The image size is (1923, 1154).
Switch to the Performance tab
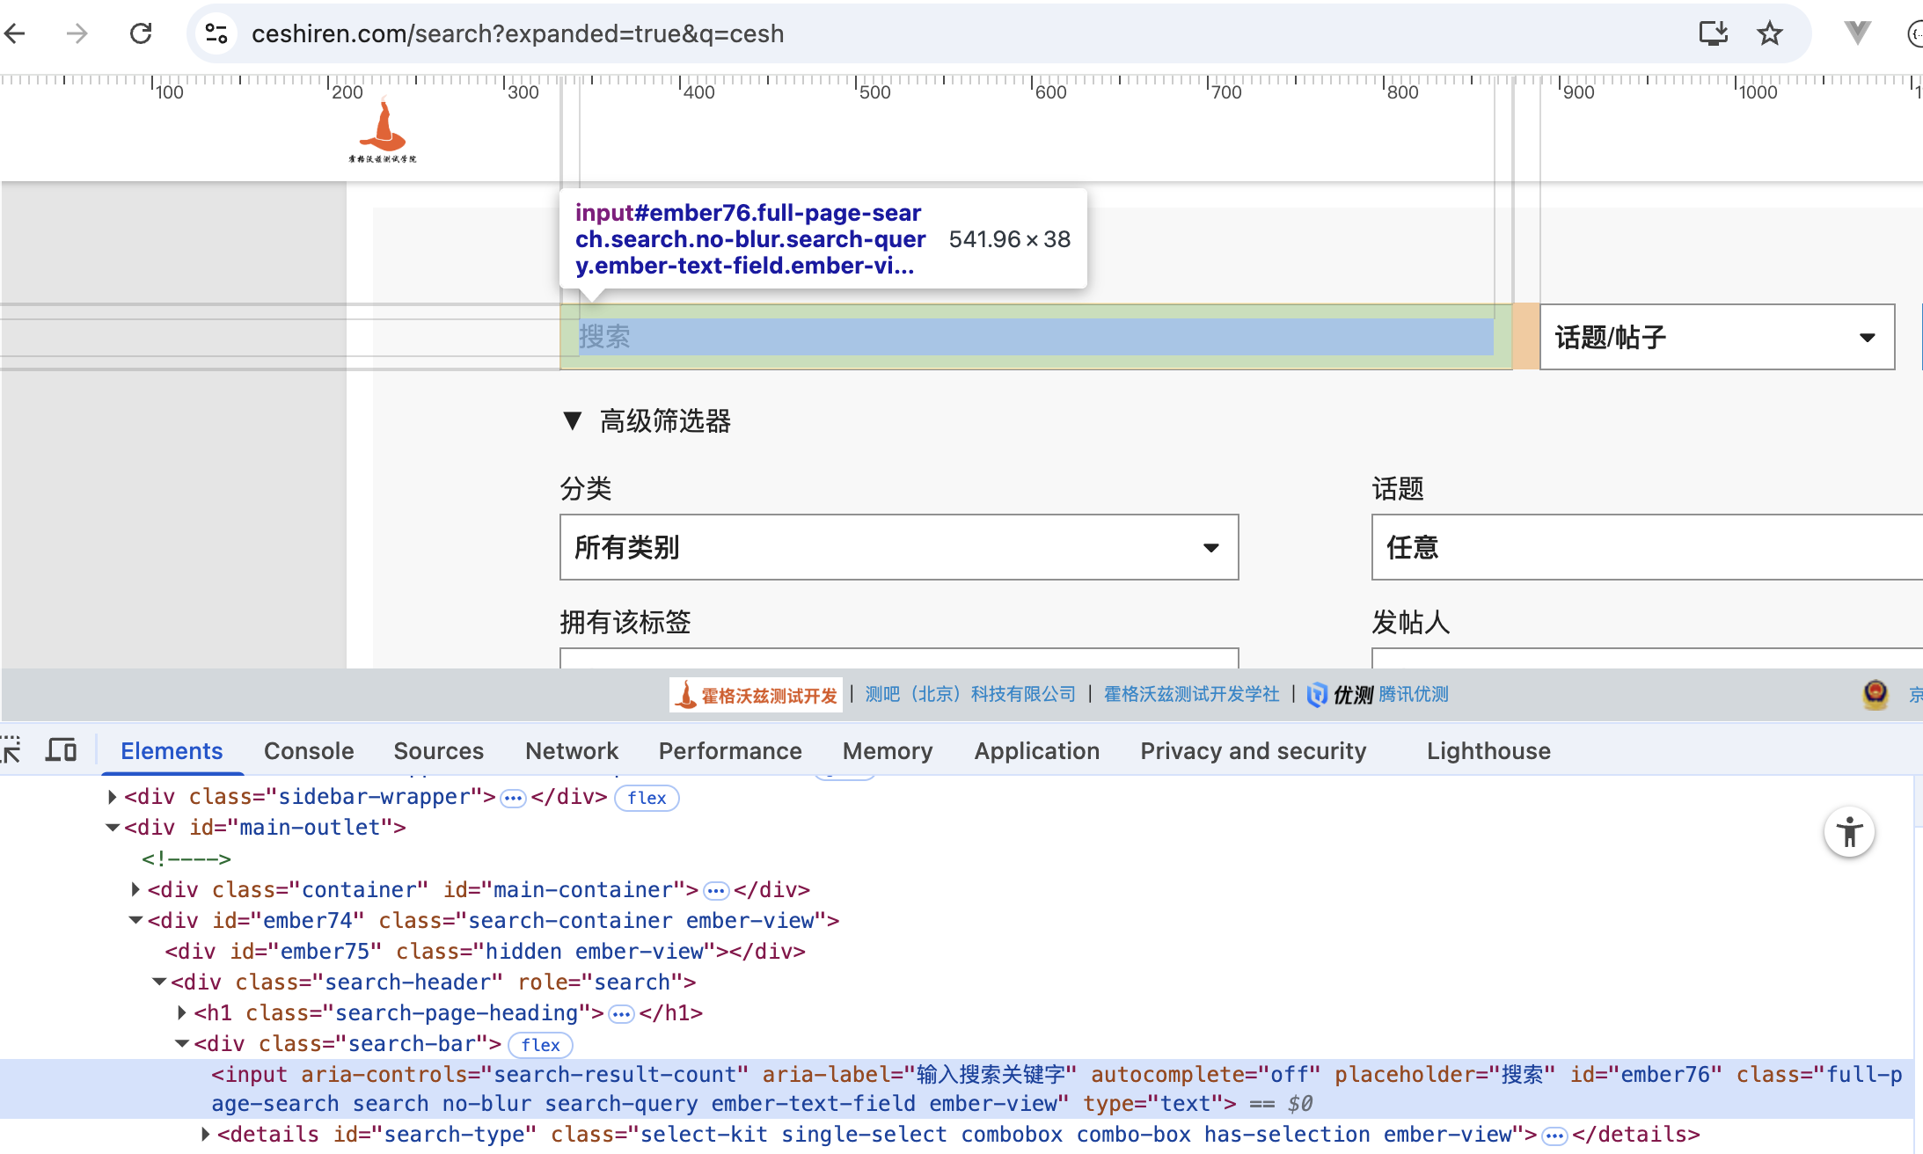click(x=730, y=751)
